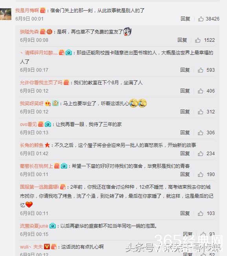This screenshot has width=227, height=256.
Task: Like the 长角的鲸鱼 comment with 234 likes
Action: 200,154
